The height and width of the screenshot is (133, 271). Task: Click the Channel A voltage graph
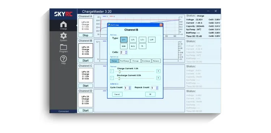139,26
